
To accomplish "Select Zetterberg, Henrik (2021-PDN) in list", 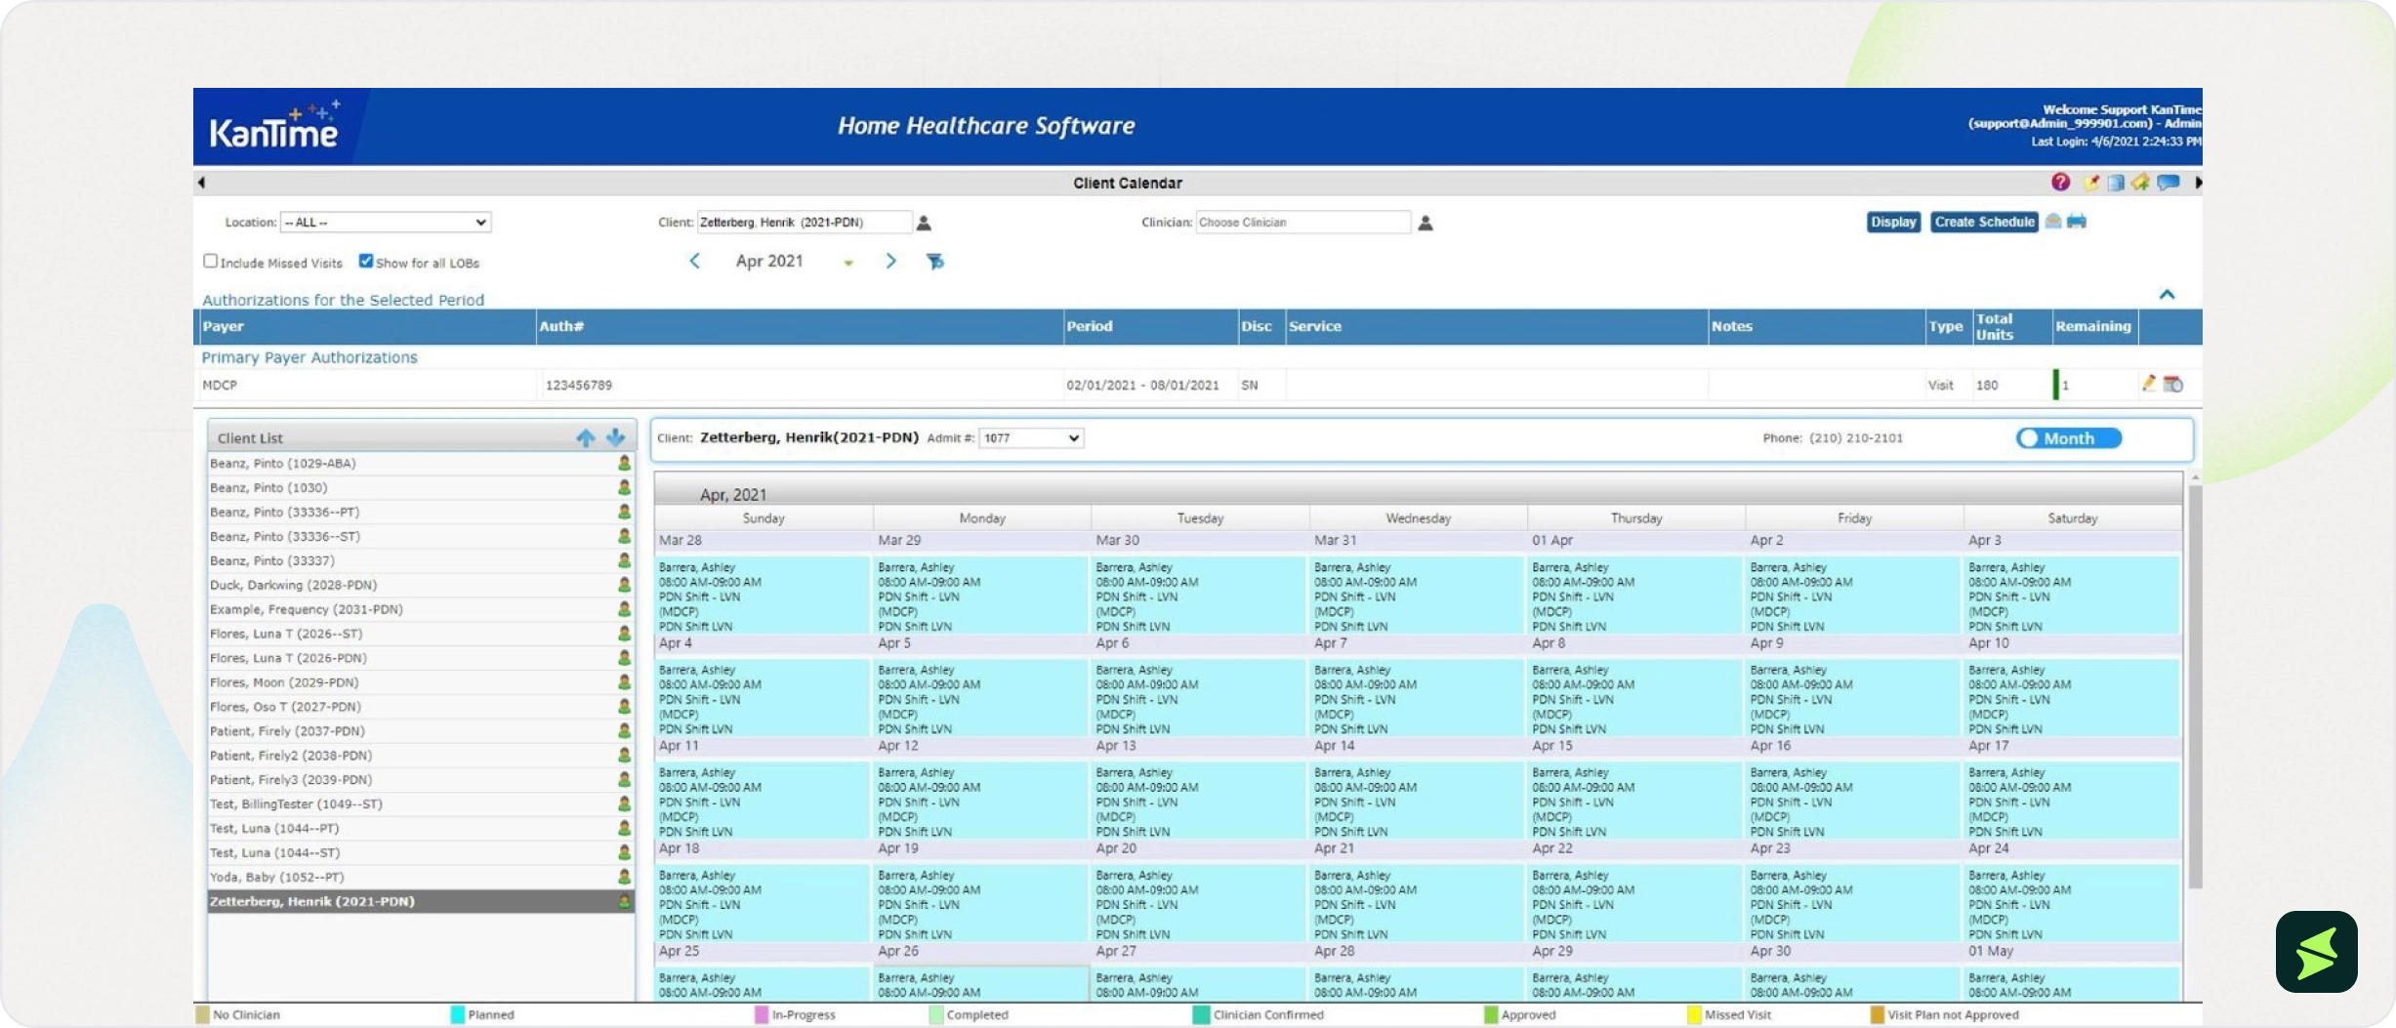I will pos(421,901).
